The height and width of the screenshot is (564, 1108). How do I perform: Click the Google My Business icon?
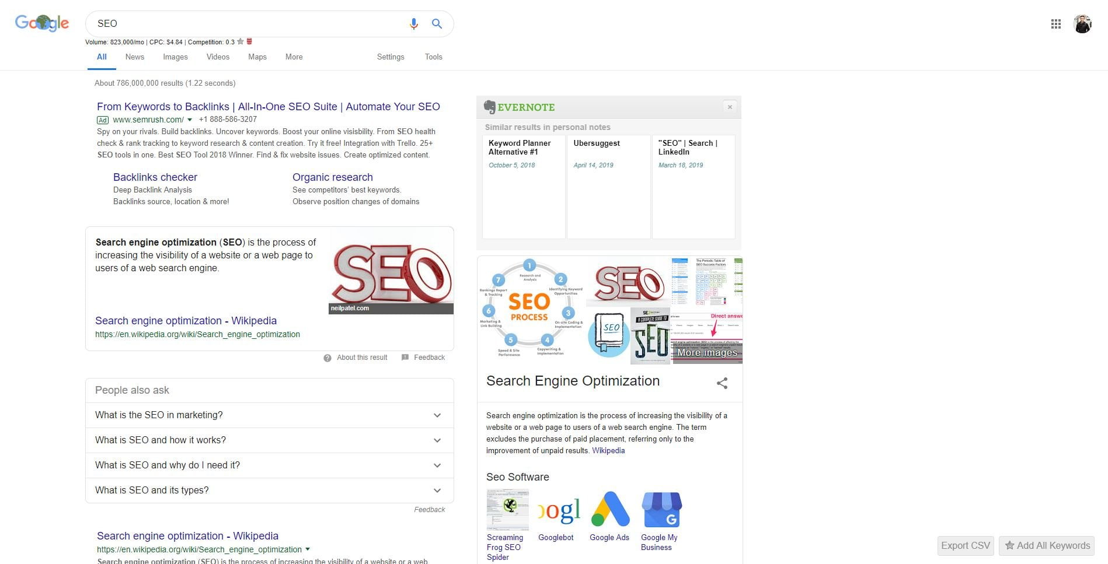point(661,509)
